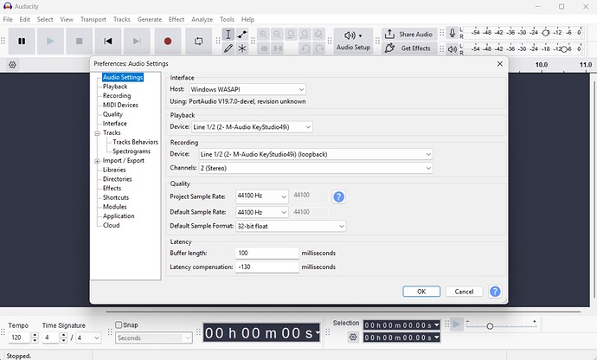
Task: Click Fit project to width zoom icon
Action: tap(305, 35)
